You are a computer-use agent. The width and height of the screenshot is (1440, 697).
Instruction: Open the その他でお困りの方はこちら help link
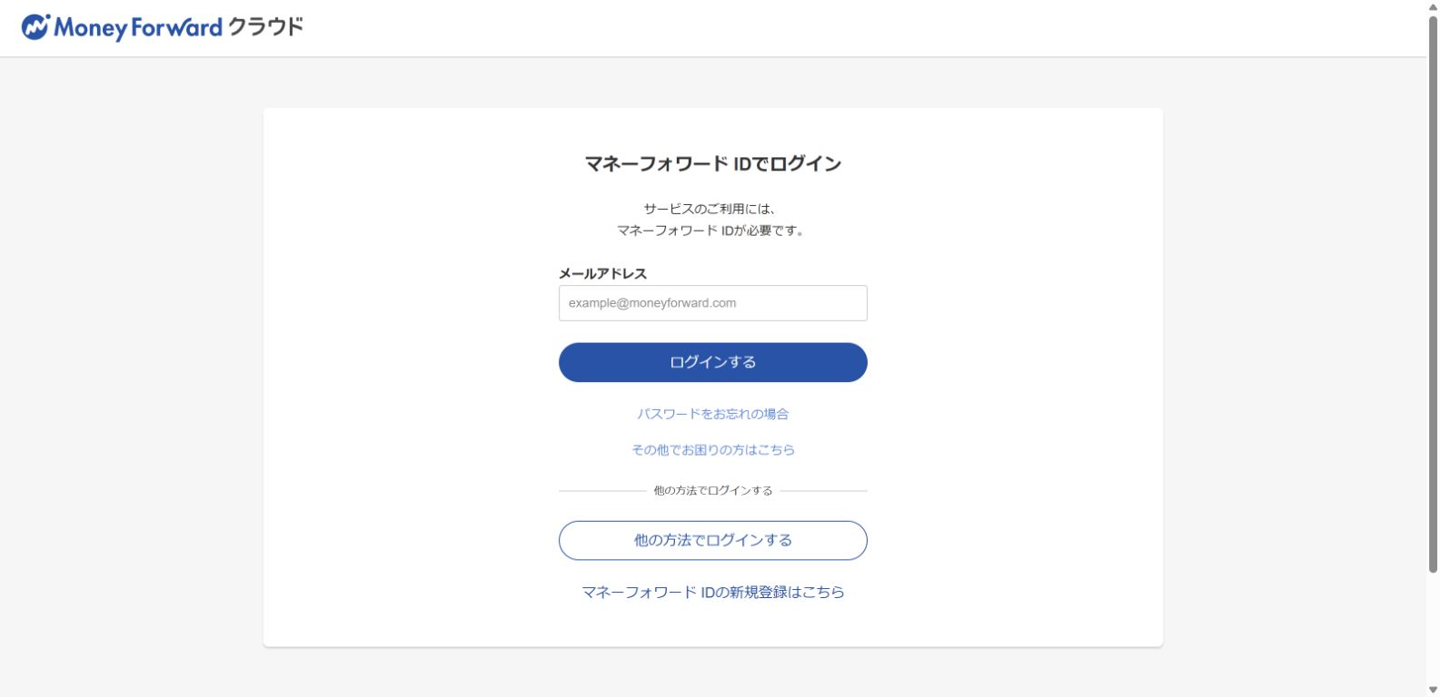(713, 449)
